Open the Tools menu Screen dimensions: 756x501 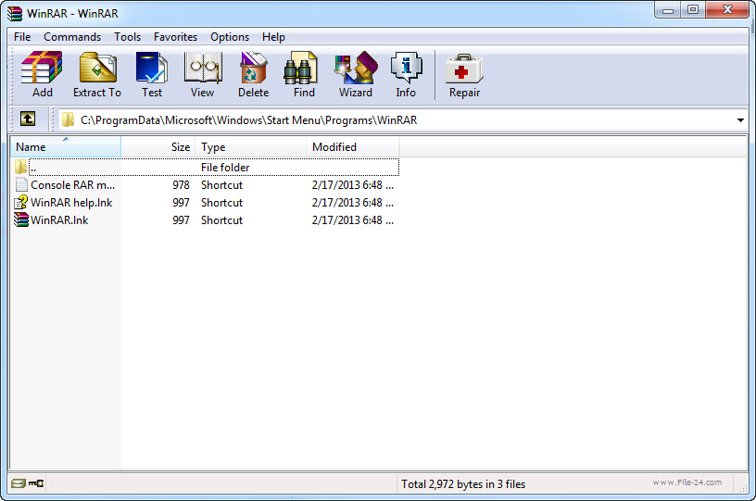tap(127, 37)
